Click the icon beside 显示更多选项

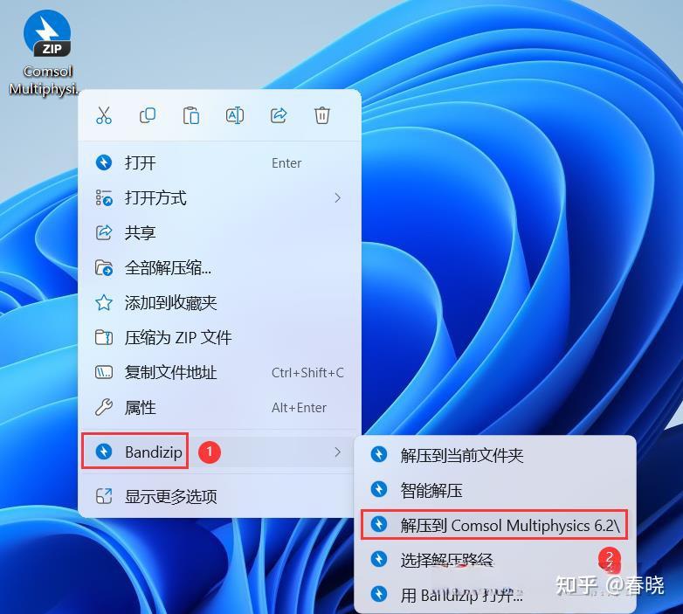[x=104, y=496]
